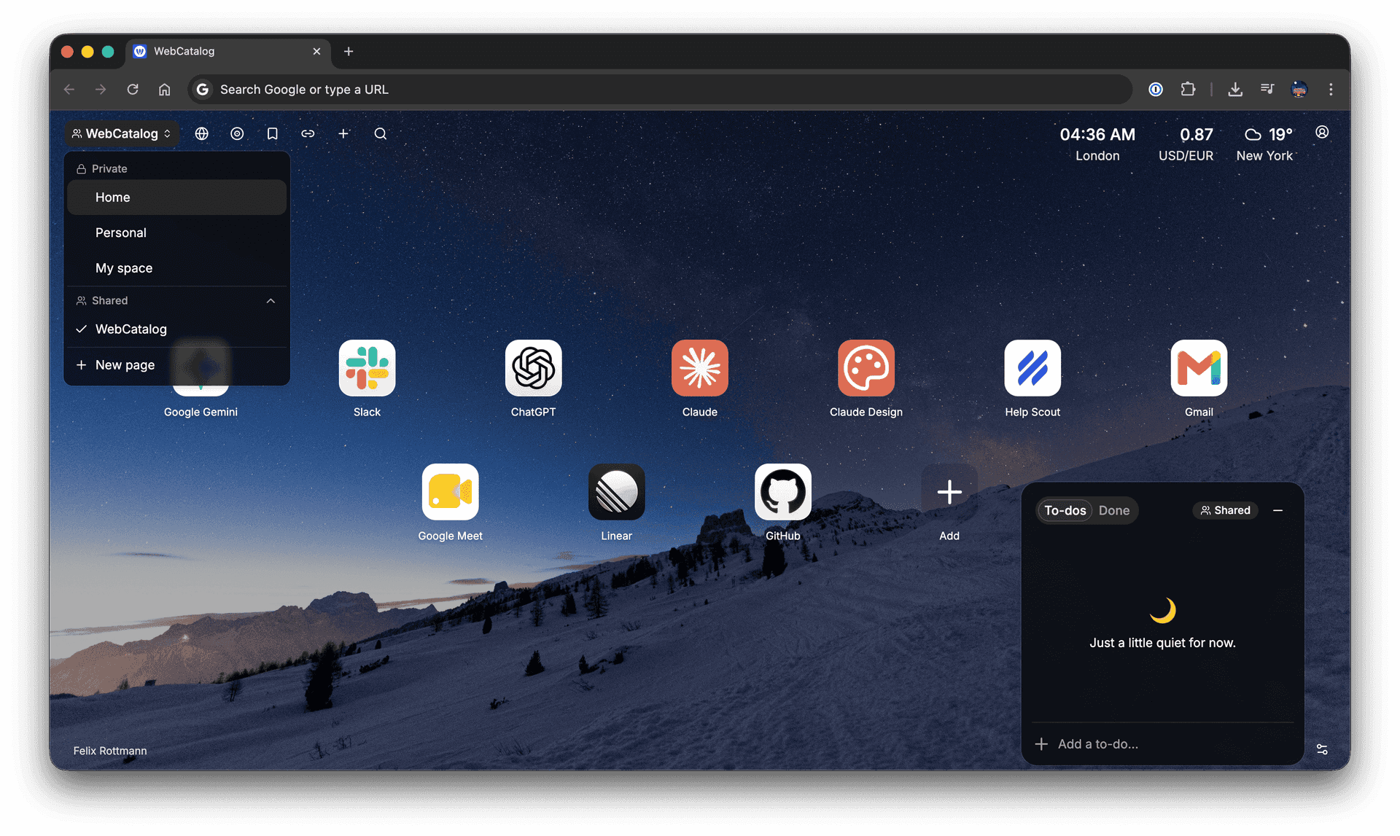Open page customization settings sliders icon

pyautogui.click(x=1322, y=749)
